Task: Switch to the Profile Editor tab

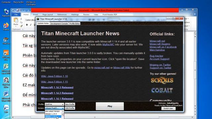Action: [x=75, y=23]
